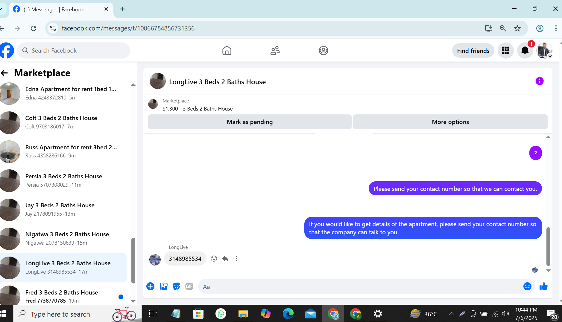Open Mail app from the taskbar
562x322 pixels.
click(x=311, y=314)
